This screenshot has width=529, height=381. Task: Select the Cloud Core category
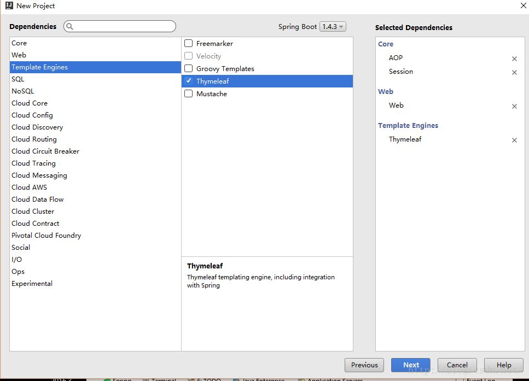tap(96, 103)
